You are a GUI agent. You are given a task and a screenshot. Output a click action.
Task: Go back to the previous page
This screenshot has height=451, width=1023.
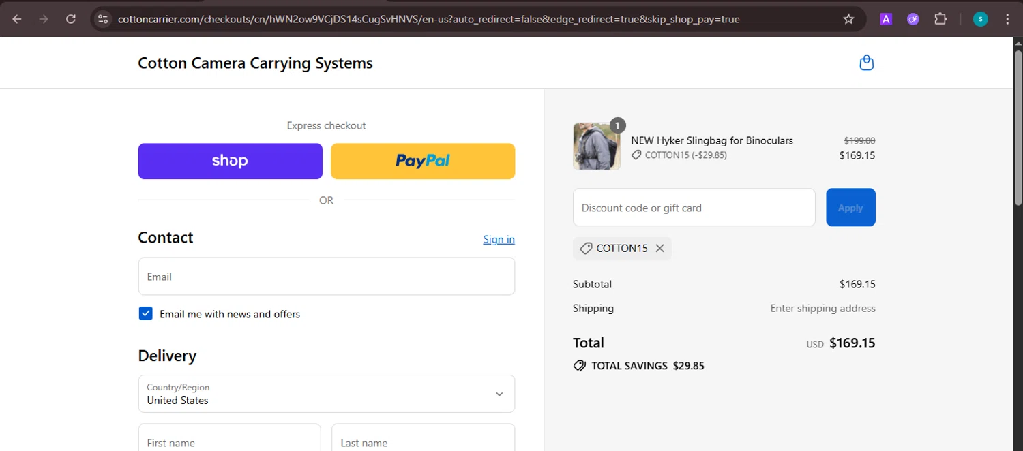point(17,19)
